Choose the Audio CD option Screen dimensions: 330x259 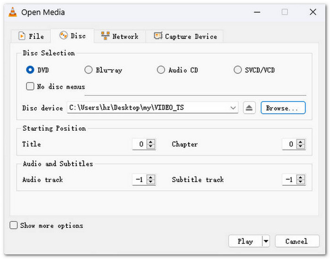[x=161, y=70]
